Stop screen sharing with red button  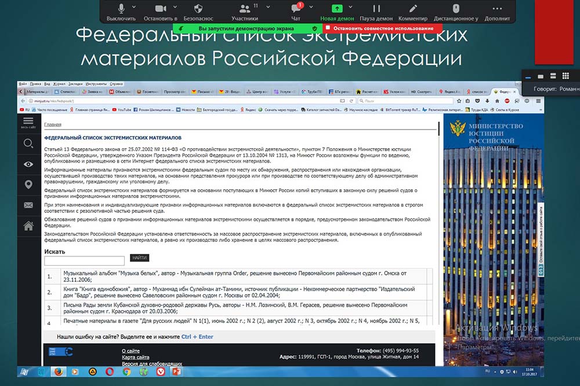point(377,28)
